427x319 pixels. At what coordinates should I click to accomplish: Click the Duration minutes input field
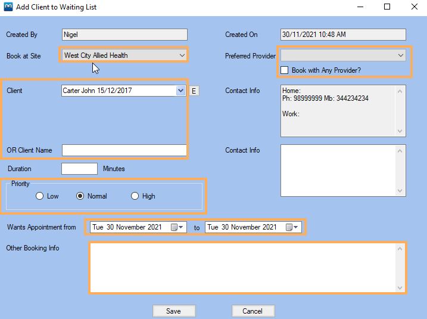pyautogui.click(x=79, y=169)
